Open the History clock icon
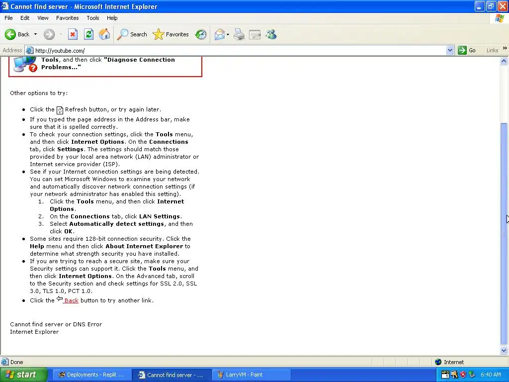This screenshot has height=382, width=509. tap(201, 34)
